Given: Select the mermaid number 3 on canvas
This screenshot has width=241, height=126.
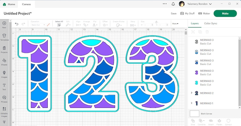Looking at the screenshot, I should 152,73.
